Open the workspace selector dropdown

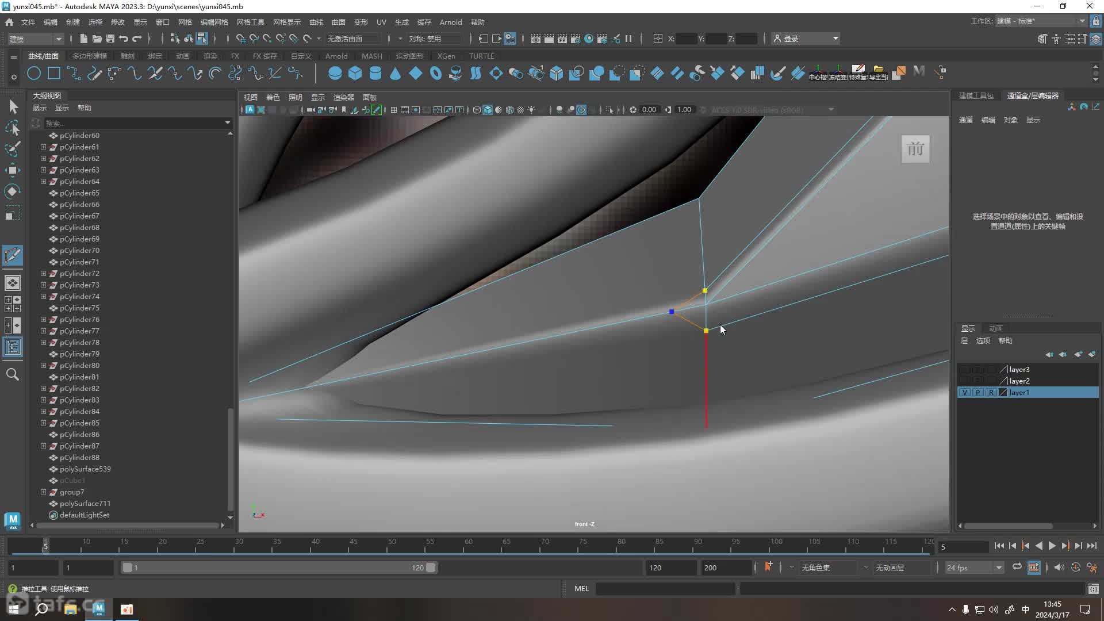(1041, 21)
